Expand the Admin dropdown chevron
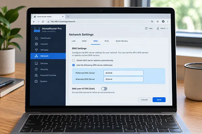This screenshot has width=202, height=134. (x=167, y=28)
